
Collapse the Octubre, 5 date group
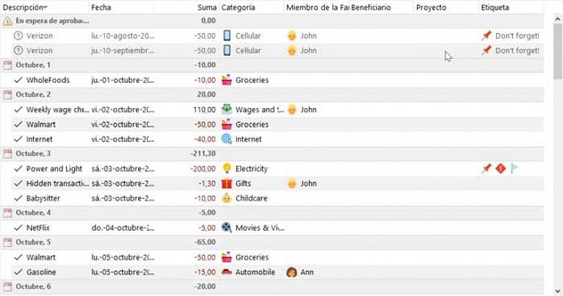point(7,242)
